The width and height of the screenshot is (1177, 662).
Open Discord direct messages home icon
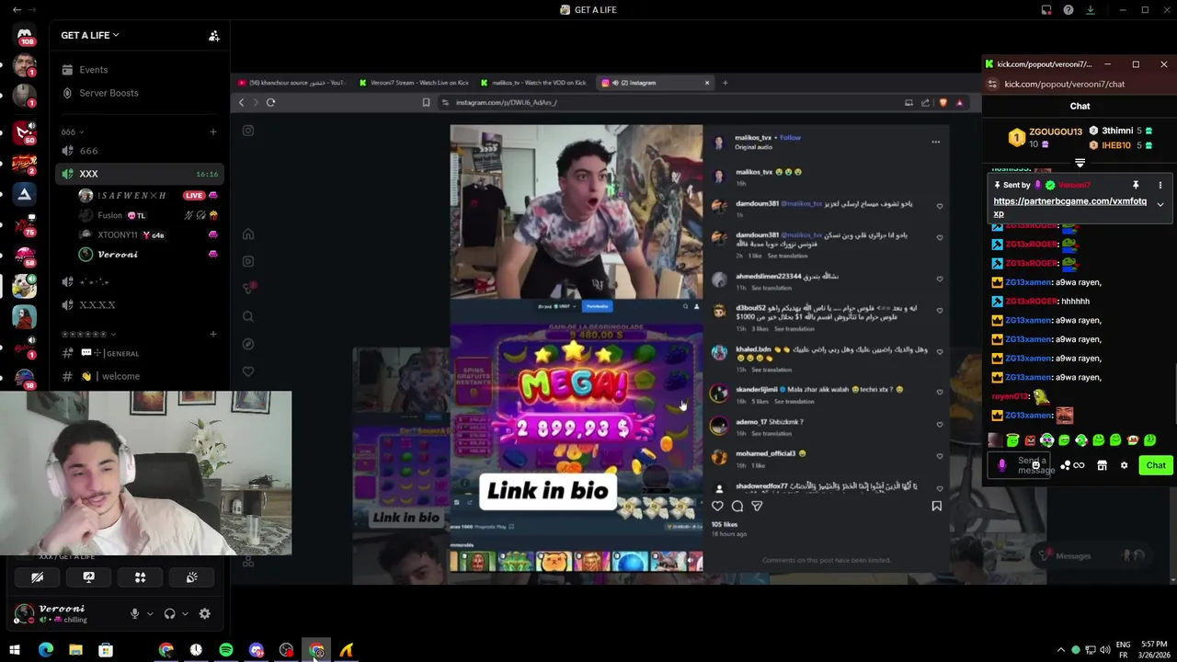25,36
